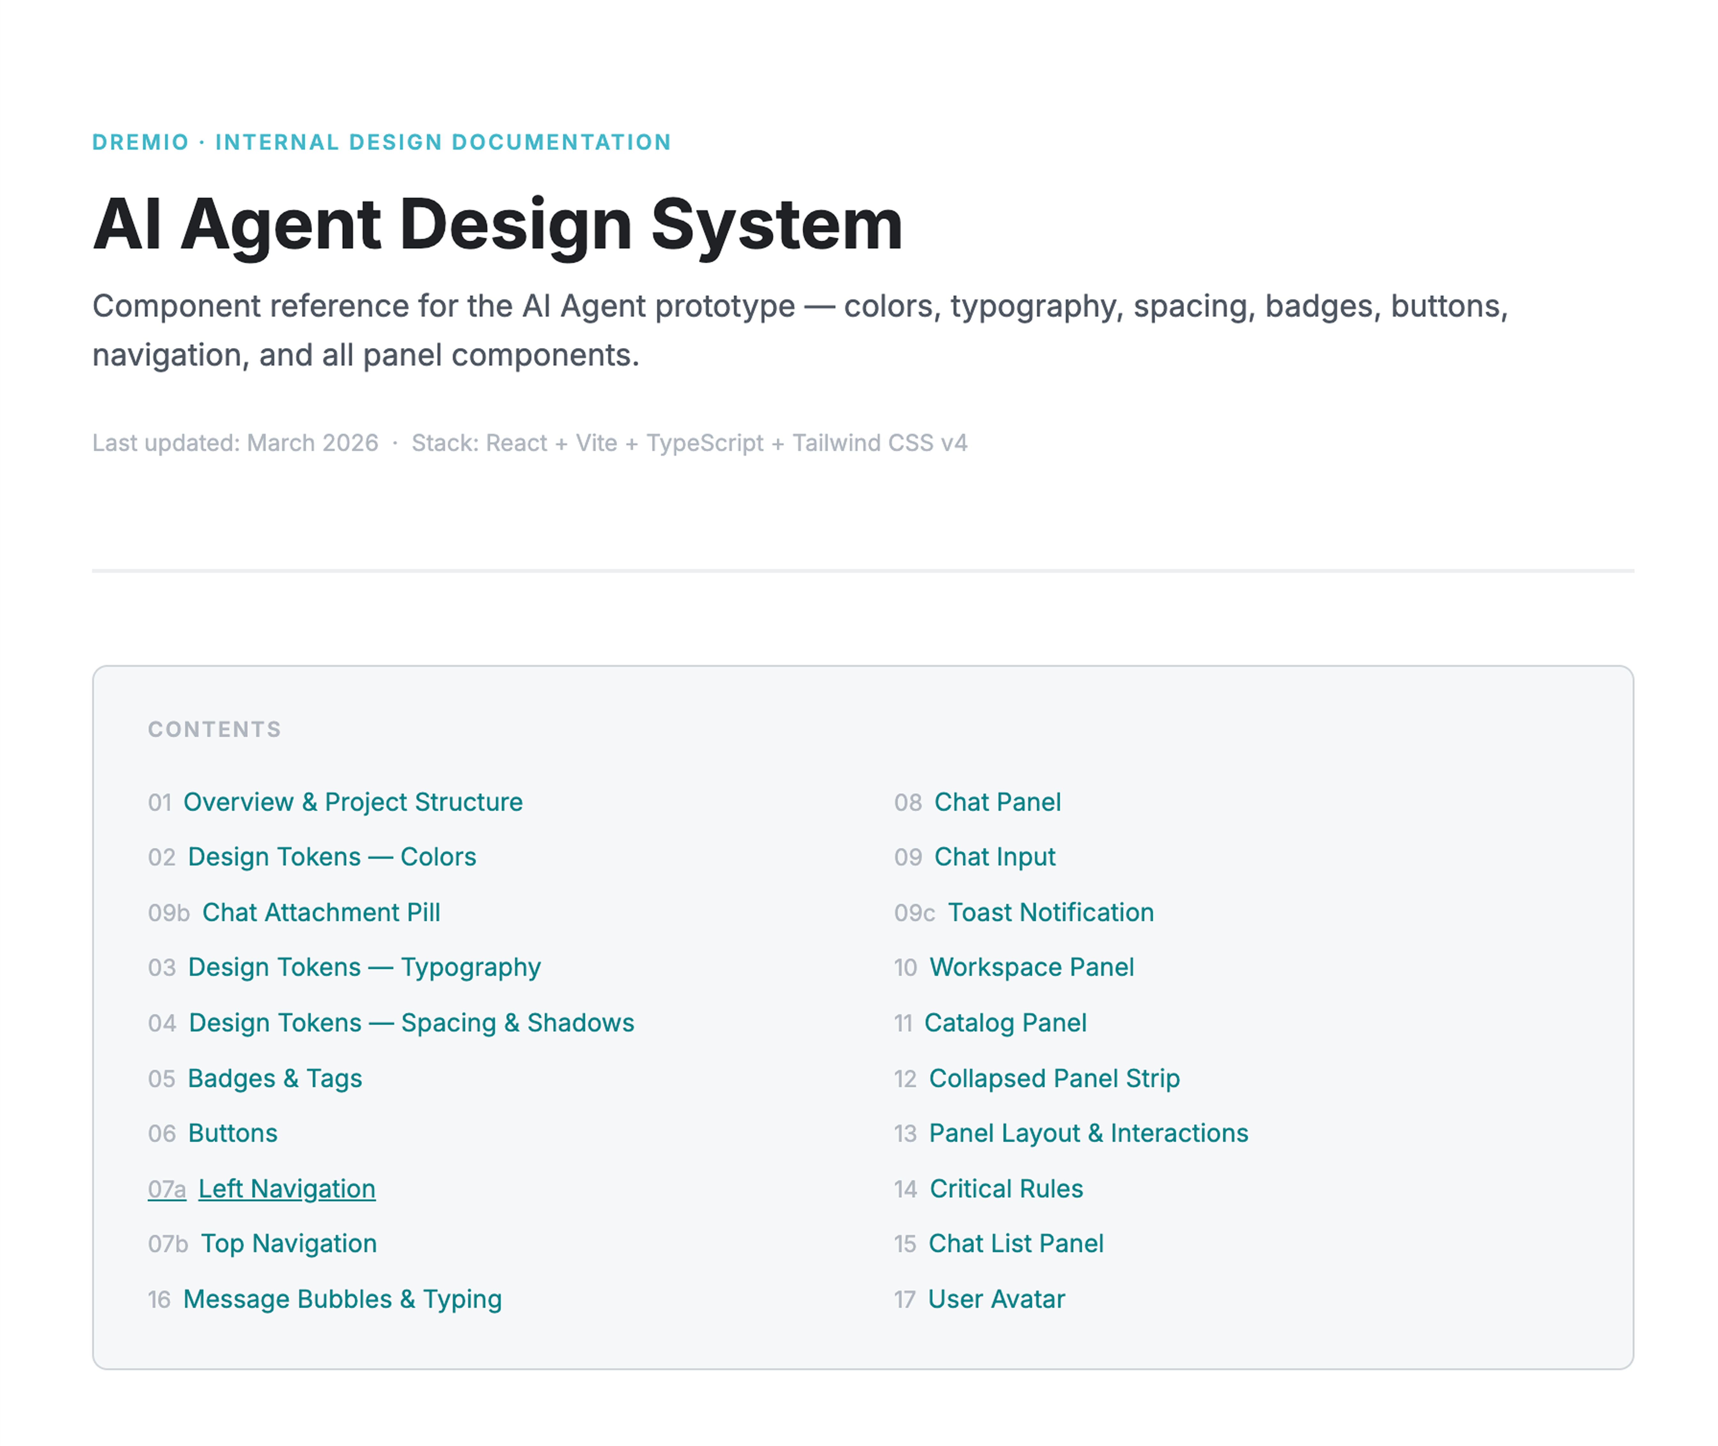View the Workspace Panel section
Screen dimensions: 1718x1446
1032,967
